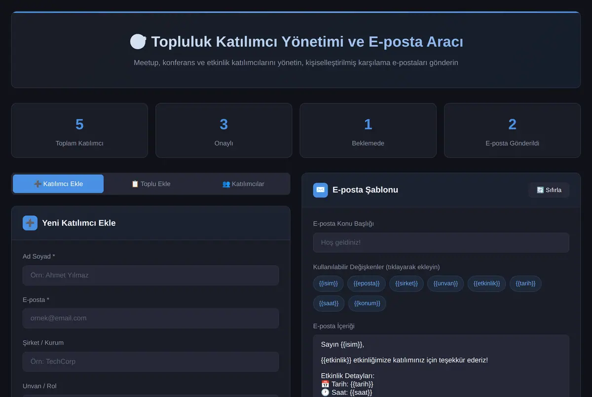Click the 'Kullanılabilir Değişkenler' label text
592x397 pixels.
pos(376,267)
